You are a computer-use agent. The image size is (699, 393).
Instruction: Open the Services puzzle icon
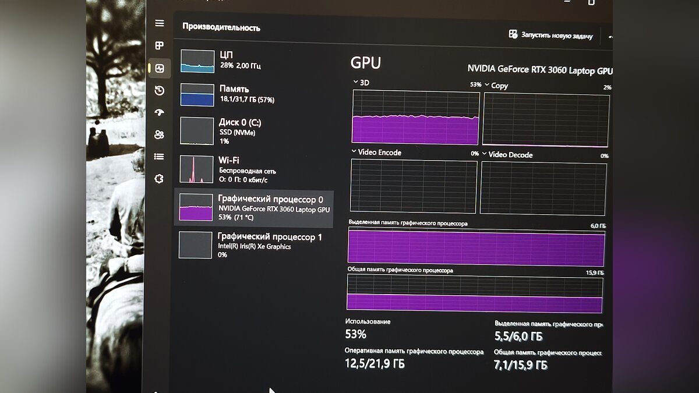click(x=159, y=179)
